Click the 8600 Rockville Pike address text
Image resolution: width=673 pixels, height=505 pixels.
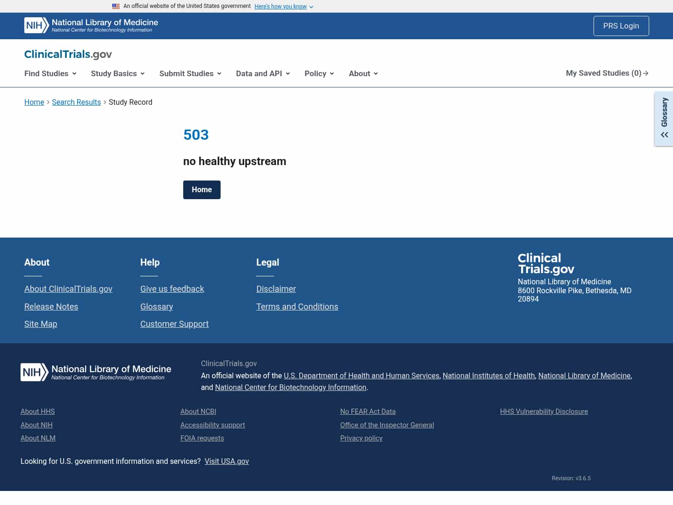coord(574,295)
